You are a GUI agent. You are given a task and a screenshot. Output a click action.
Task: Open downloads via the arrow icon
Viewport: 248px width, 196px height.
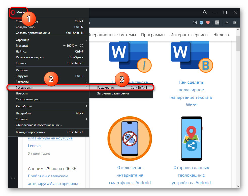tap(227, 22)
